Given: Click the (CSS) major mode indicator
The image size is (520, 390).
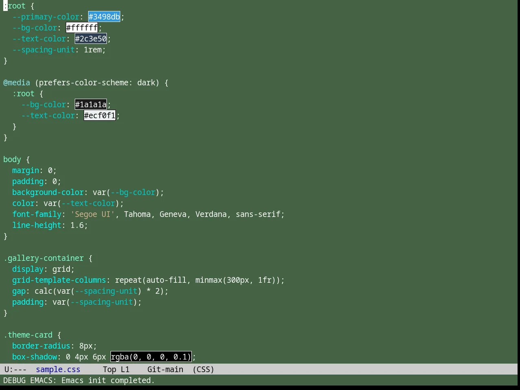Looking at the screenshot, I should (x=204, y=369).
